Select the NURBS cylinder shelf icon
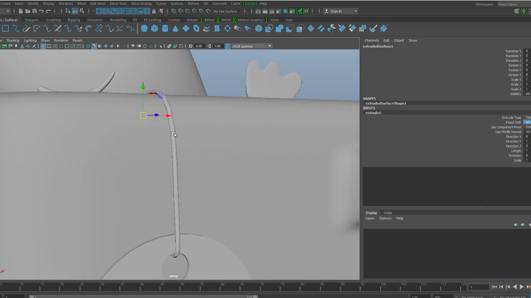This screenshot has width=531, height=298. point(165,28)
